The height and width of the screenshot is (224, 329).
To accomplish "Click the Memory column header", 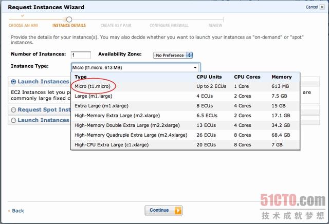I will click(282, 77).
